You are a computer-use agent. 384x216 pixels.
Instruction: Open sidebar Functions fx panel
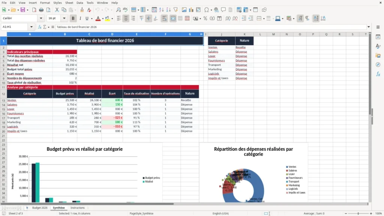tap(378, 74)
